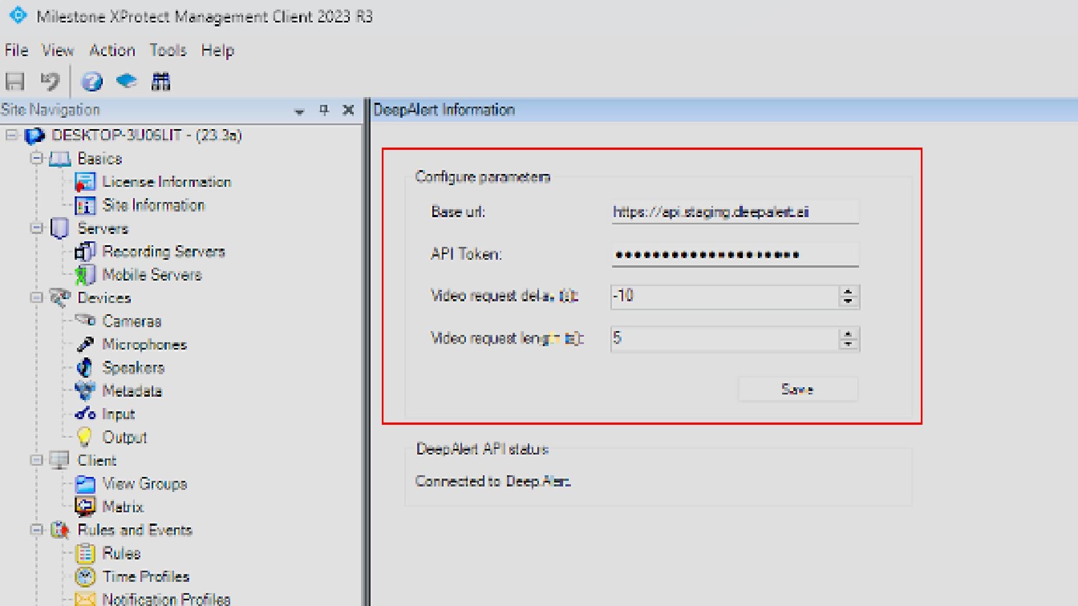This screenshot has width=1078, height=606.
Task: Open the Help question mark toolbar icon
Action: tap(92, 82)
